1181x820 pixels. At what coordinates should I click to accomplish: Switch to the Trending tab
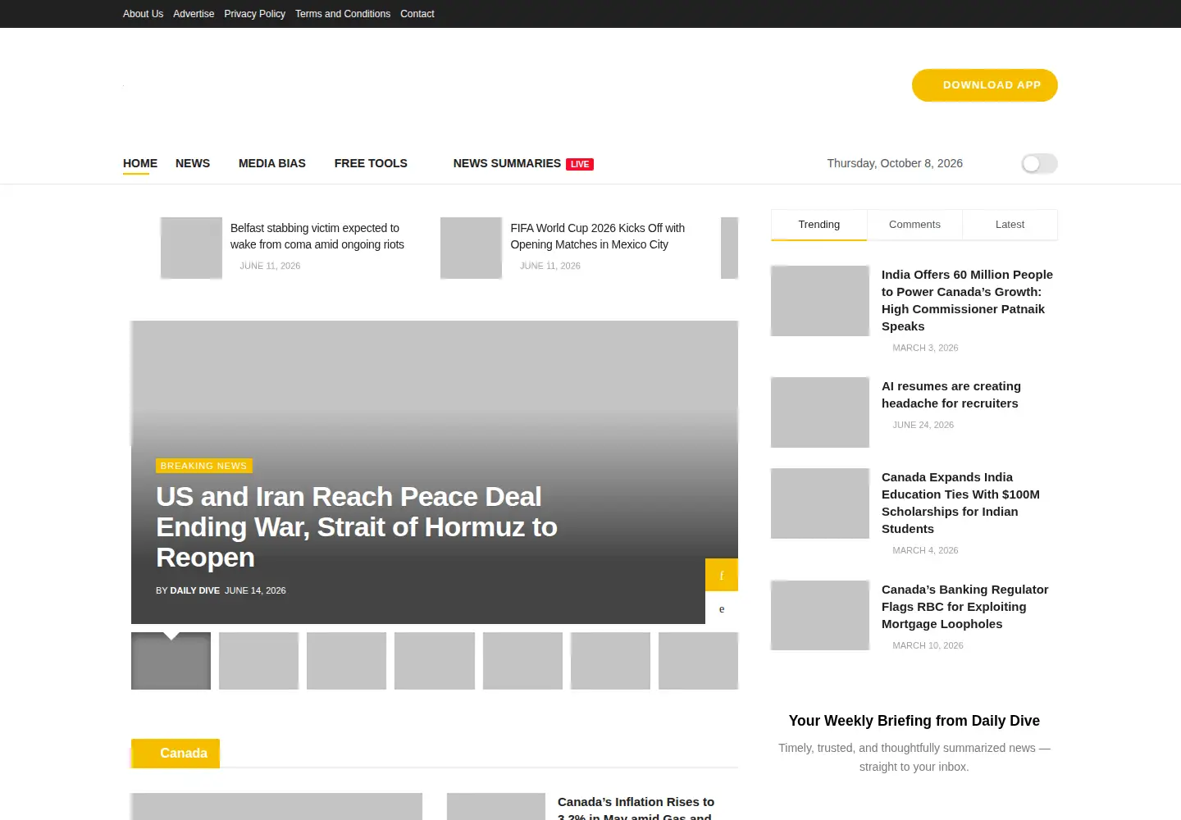(x=818, y=225)
